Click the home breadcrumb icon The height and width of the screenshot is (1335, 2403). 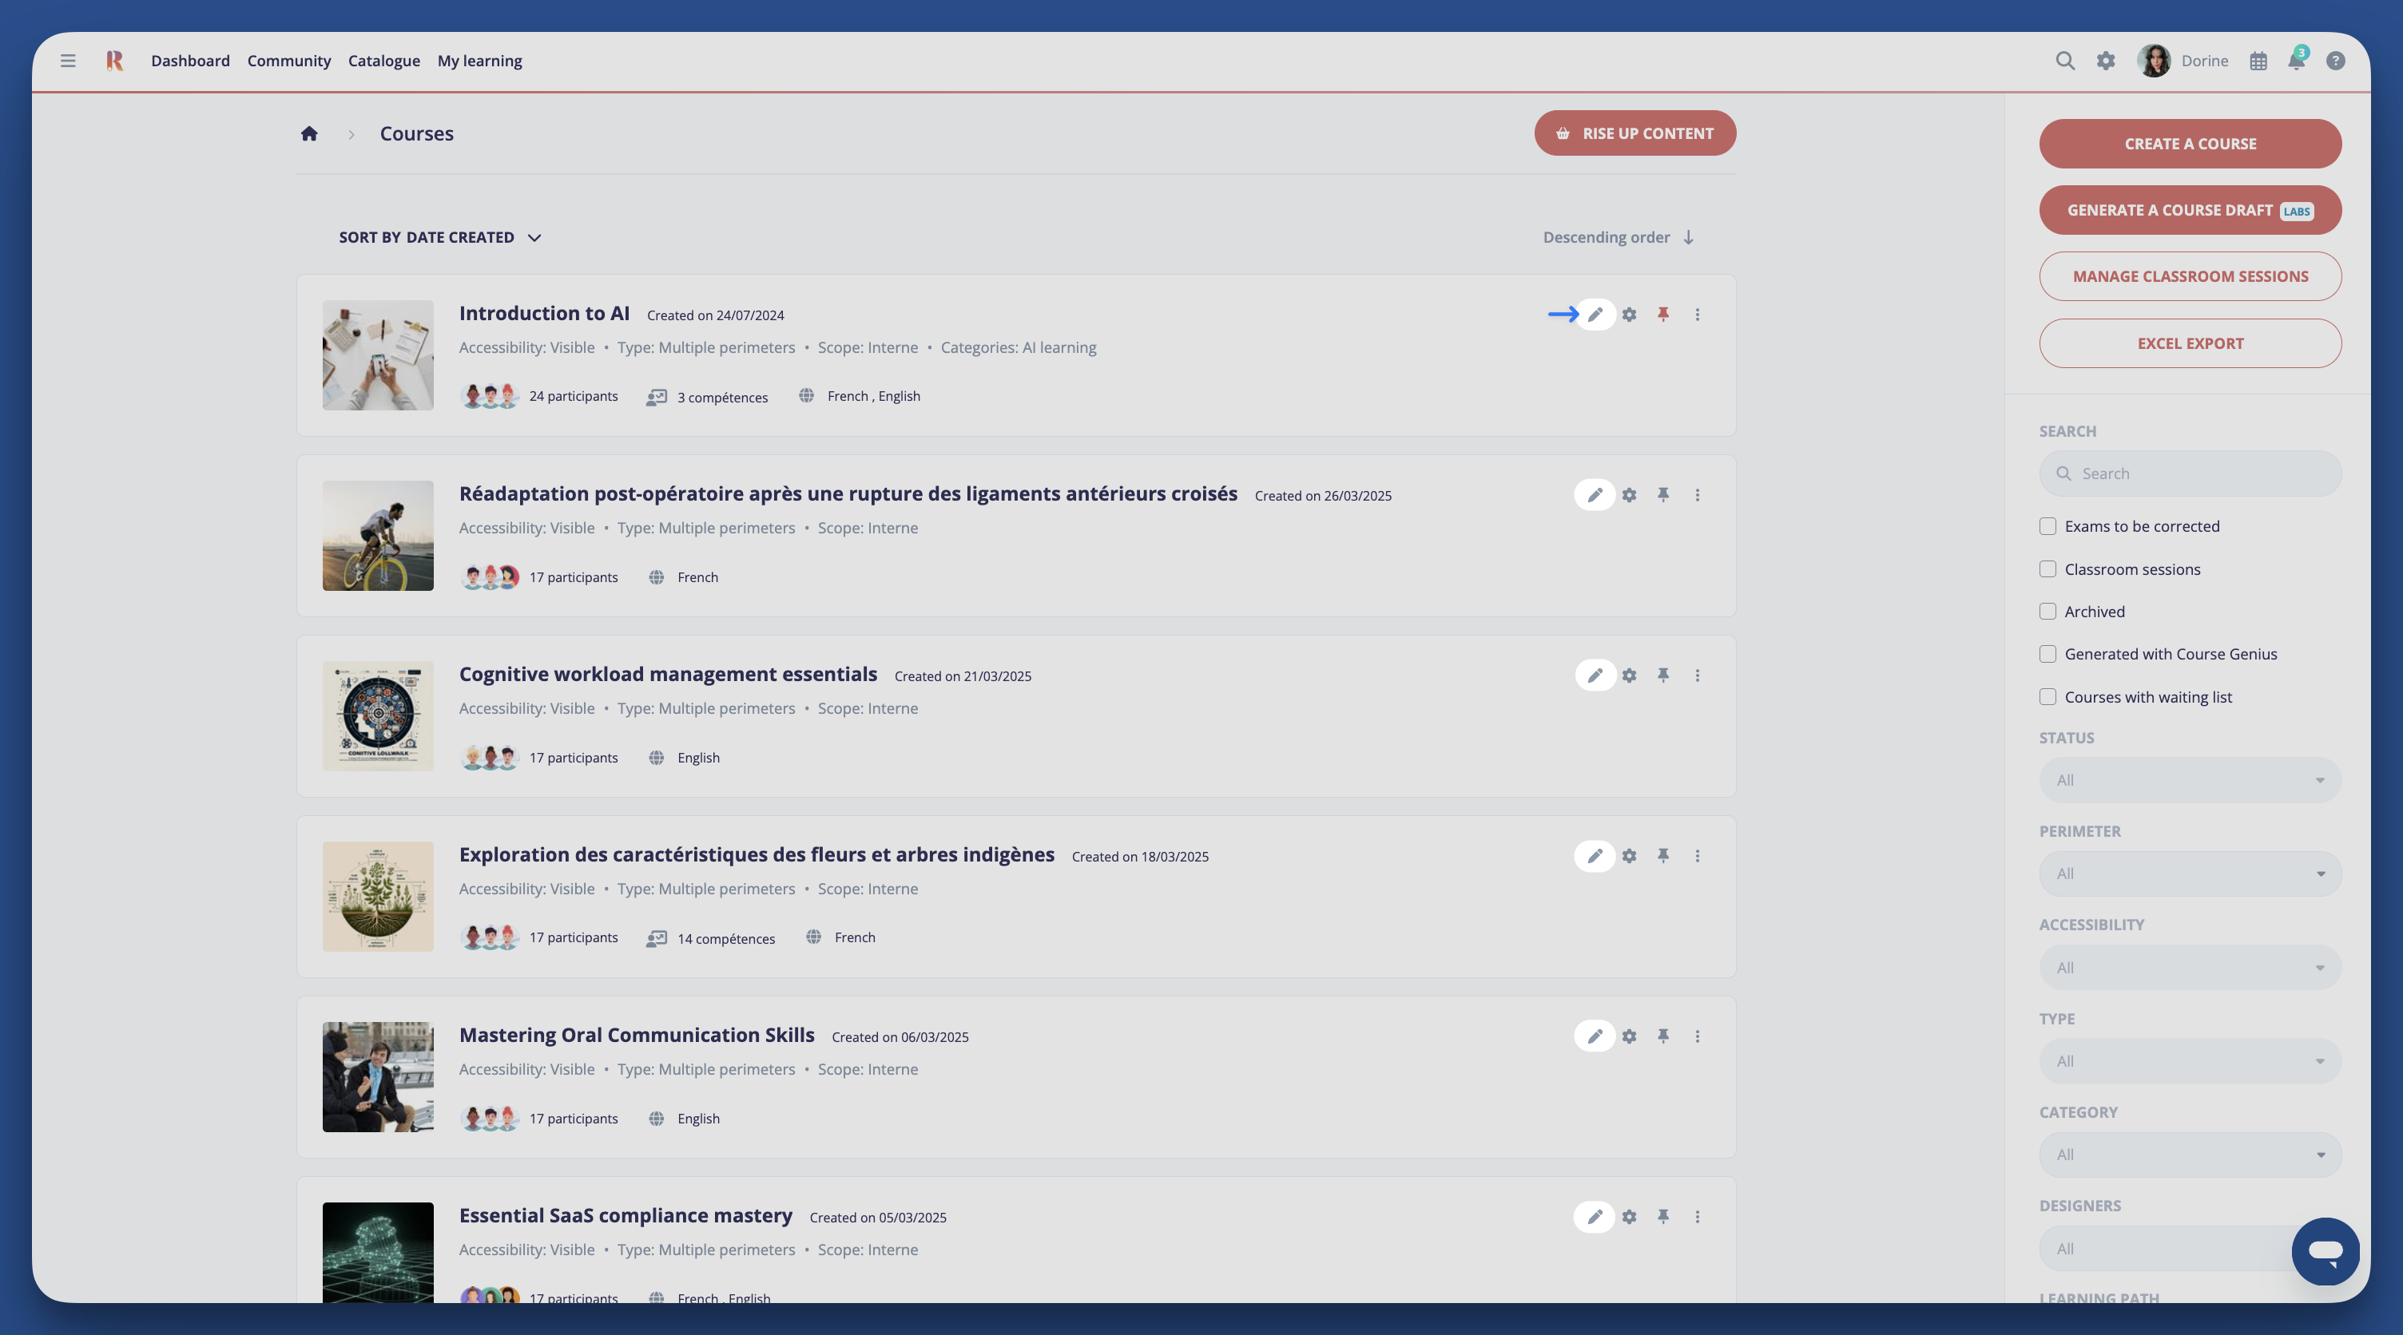(309, 133)
